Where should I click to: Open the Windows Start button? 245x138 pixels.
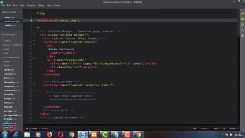point(5,135)
